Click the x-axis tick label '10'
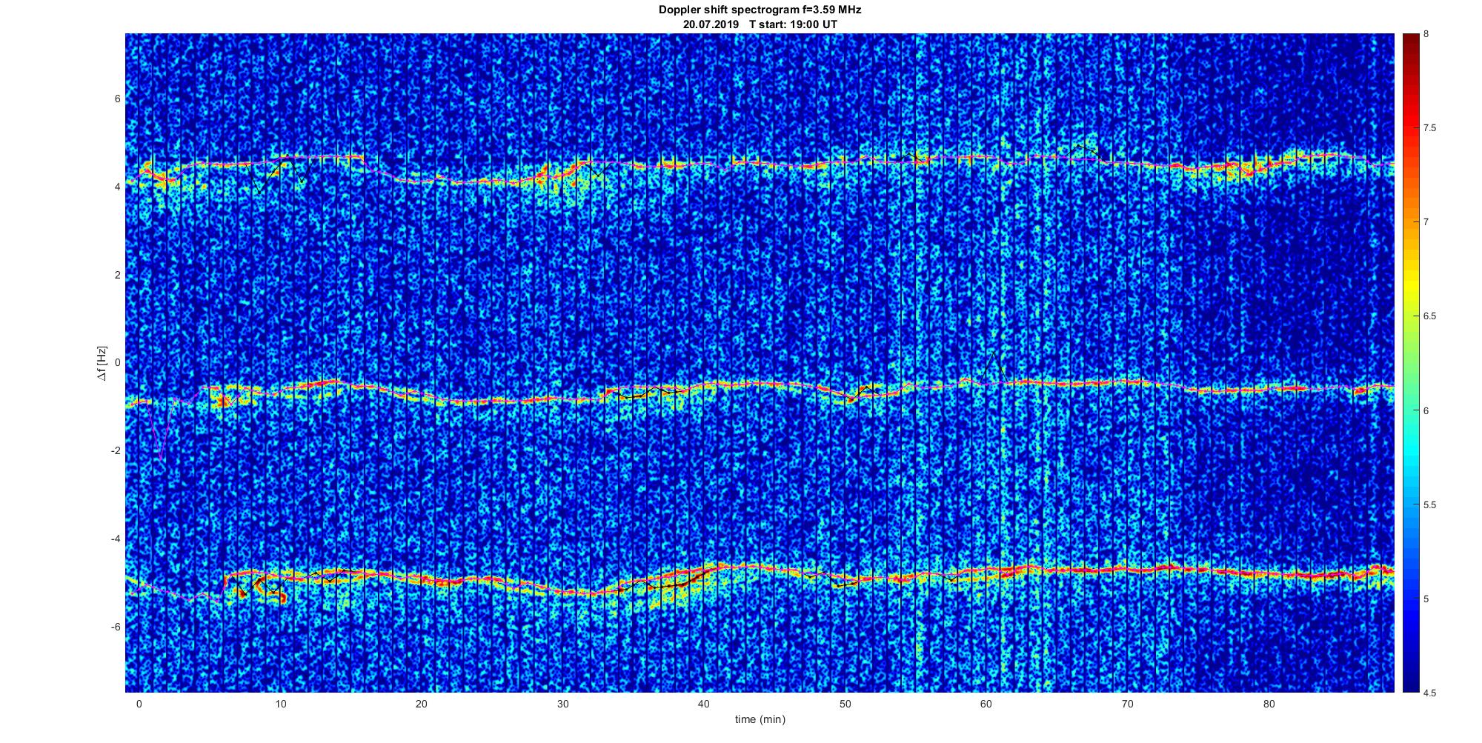 tap(280, 704)
